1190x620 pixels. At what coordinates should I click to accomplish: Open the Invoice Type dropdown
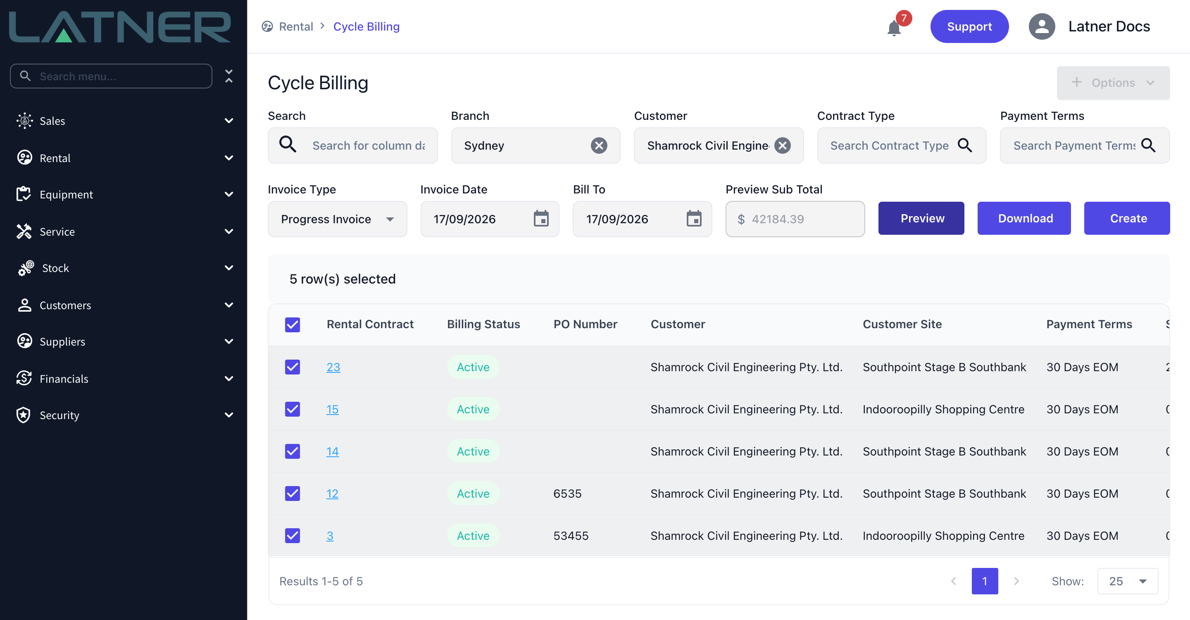[x=337, y=219]
